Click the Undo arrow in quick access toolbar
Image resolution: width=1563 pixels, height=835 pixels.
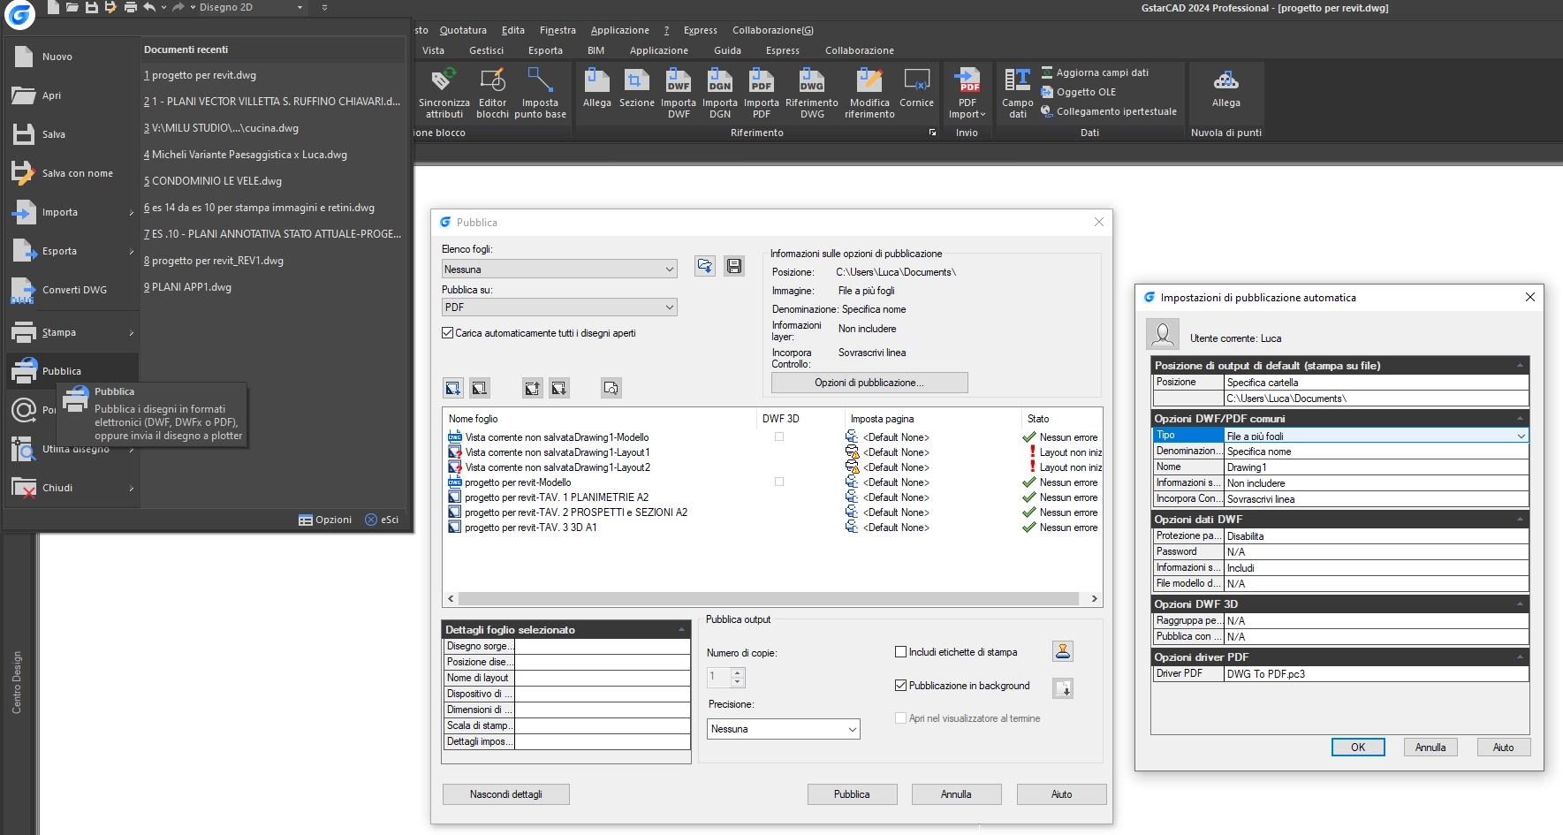[x=149, y=7]
